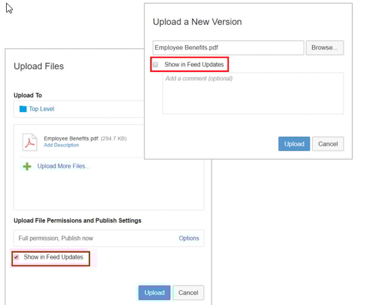Select Employee Benefits.pdf name in file list
Image resolution: width=365 pixels, height=305 pixels.
click(x=70, y=138)
